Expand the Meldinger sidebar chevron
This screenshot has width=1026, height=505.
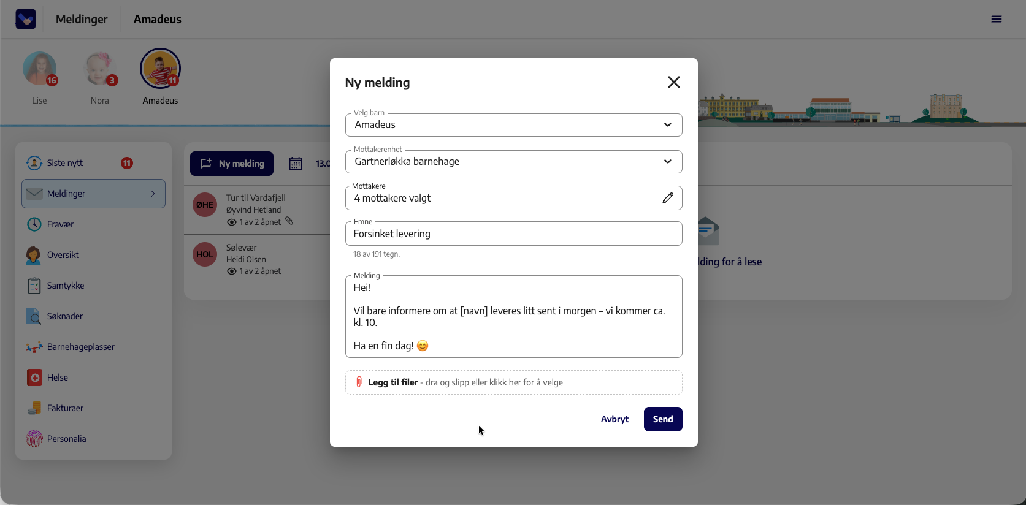(153, 194)
